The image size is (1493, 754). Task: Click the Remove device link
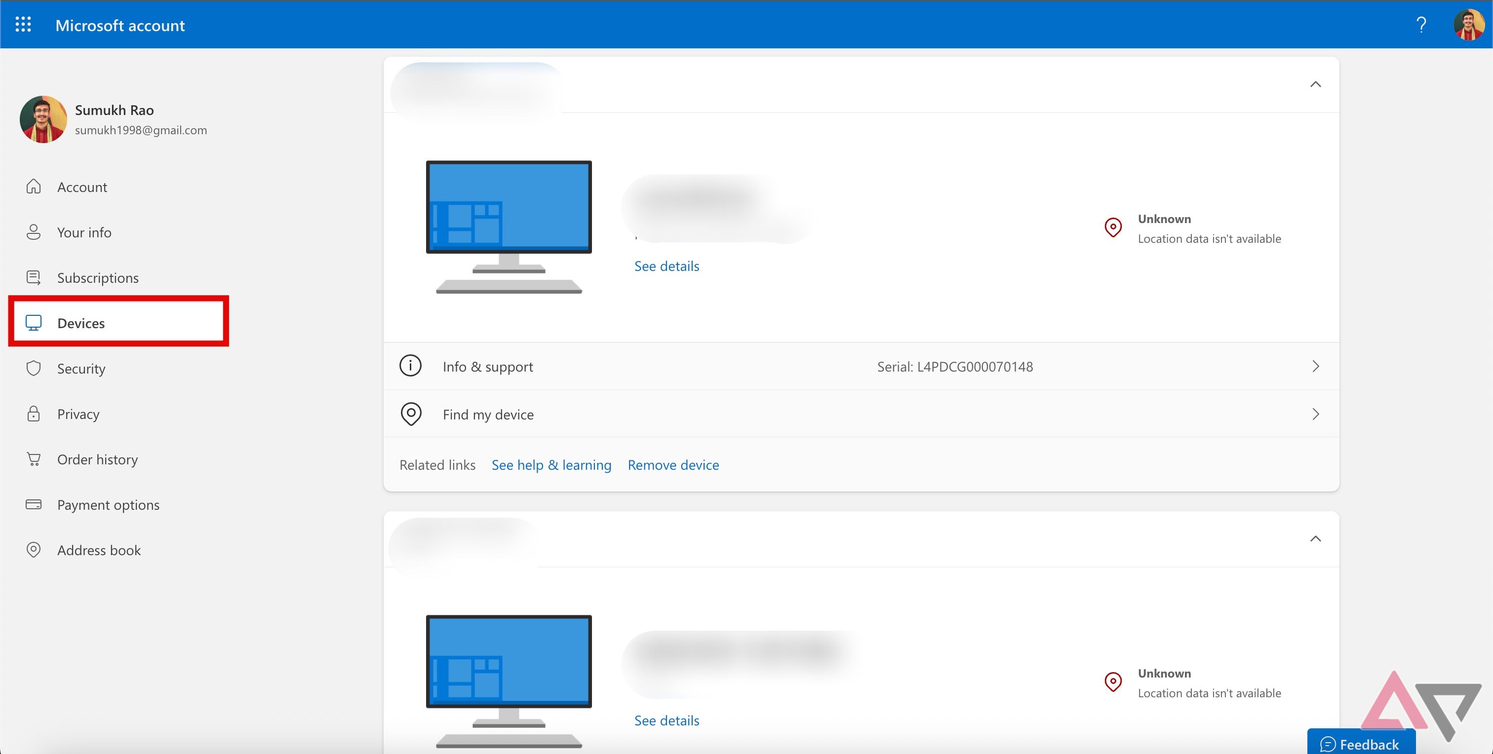pyautogui.click(x=673, y=465)
